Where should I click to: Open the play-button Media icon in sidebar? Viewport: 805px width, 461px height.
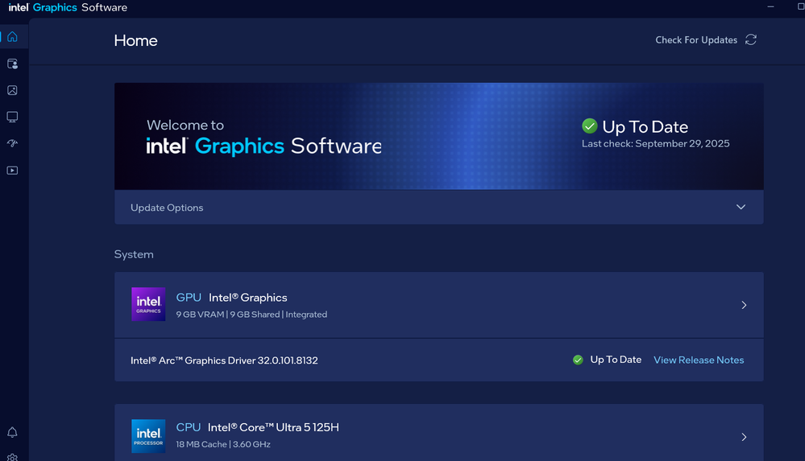[x=12, y=171]
